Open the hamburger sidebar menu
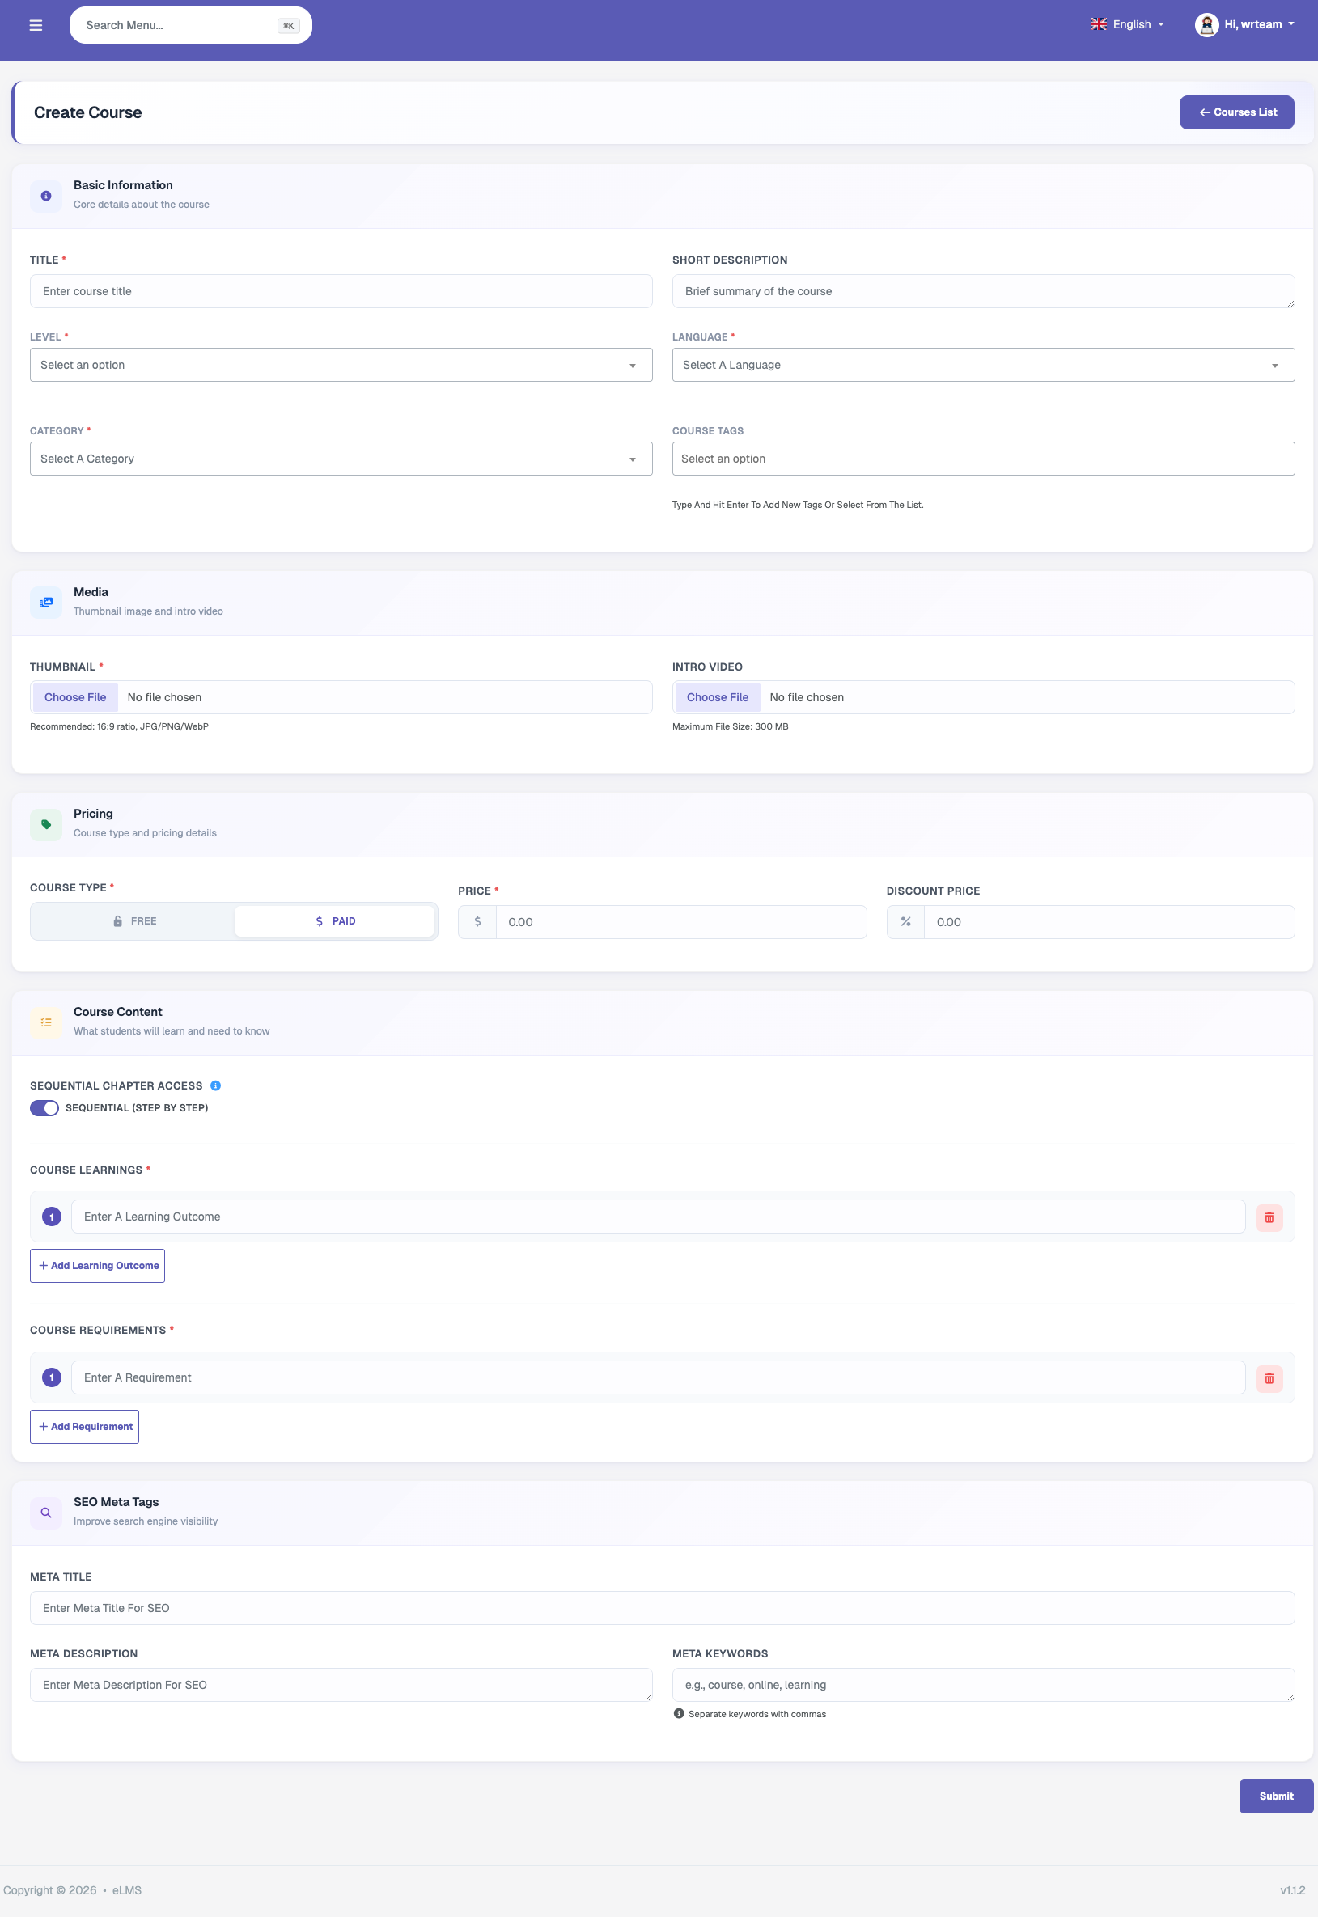The width and height of the screenshot is (1318, 1917). pos(36,25)
